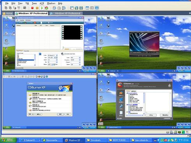Image resolution: width=191 pixels, height=143 pixels.
Task: Toggle the Include Audio Track checkbox
Action: tap(65, 54)
